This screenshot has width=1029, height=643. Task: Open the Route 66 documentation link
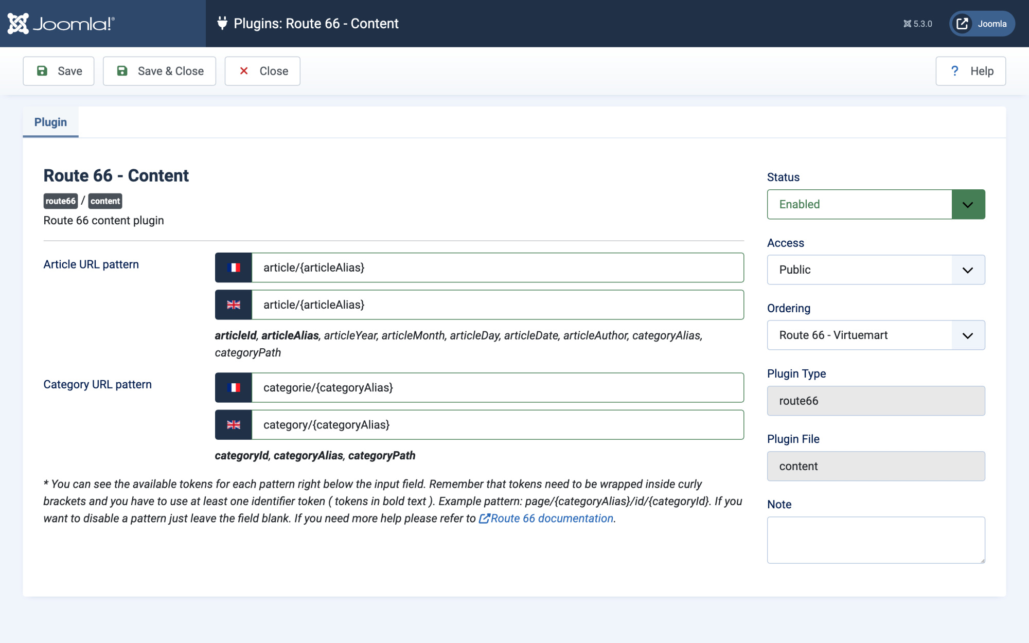point(546,519)
